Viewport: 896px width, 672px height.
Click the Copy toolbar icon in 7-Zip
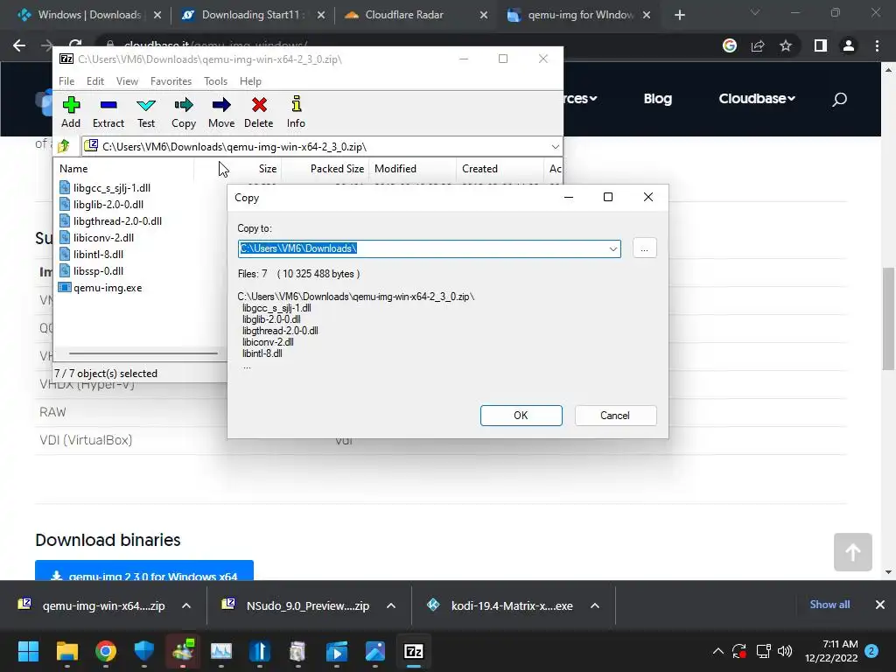[x=184, y=112]
